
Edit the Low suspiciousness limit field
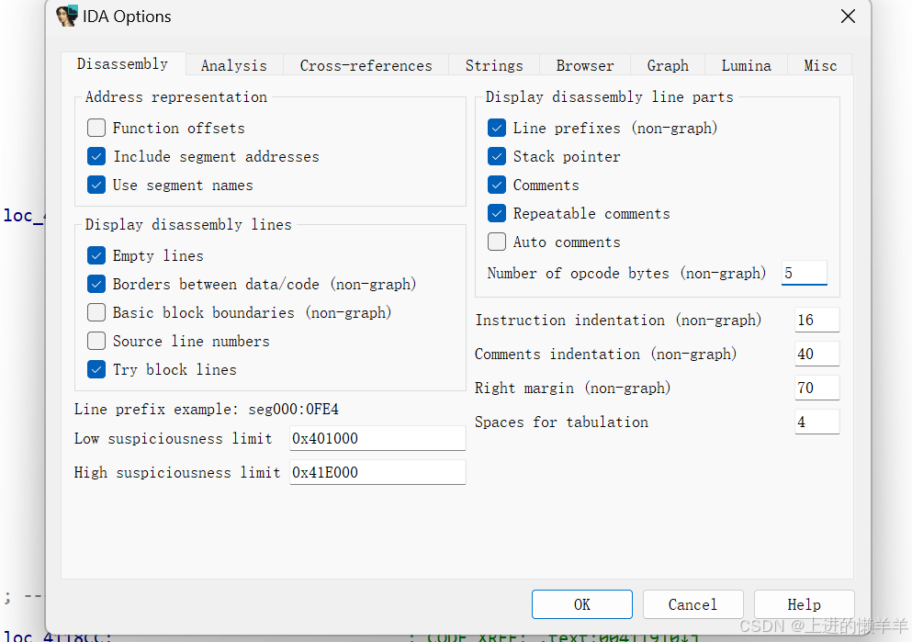(x=377, y=438)
